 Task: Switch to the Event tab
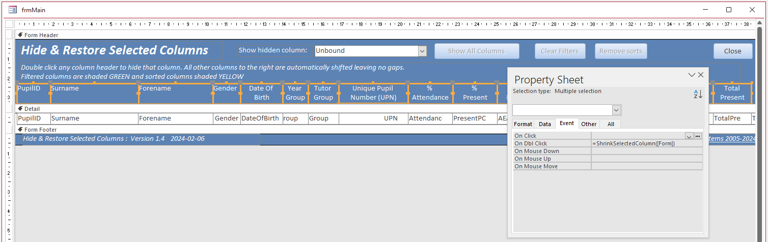click(567, 124)
